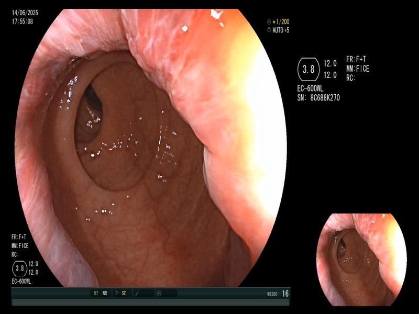
Task: Toggle the green HT indicator
Action: (96, 293)
